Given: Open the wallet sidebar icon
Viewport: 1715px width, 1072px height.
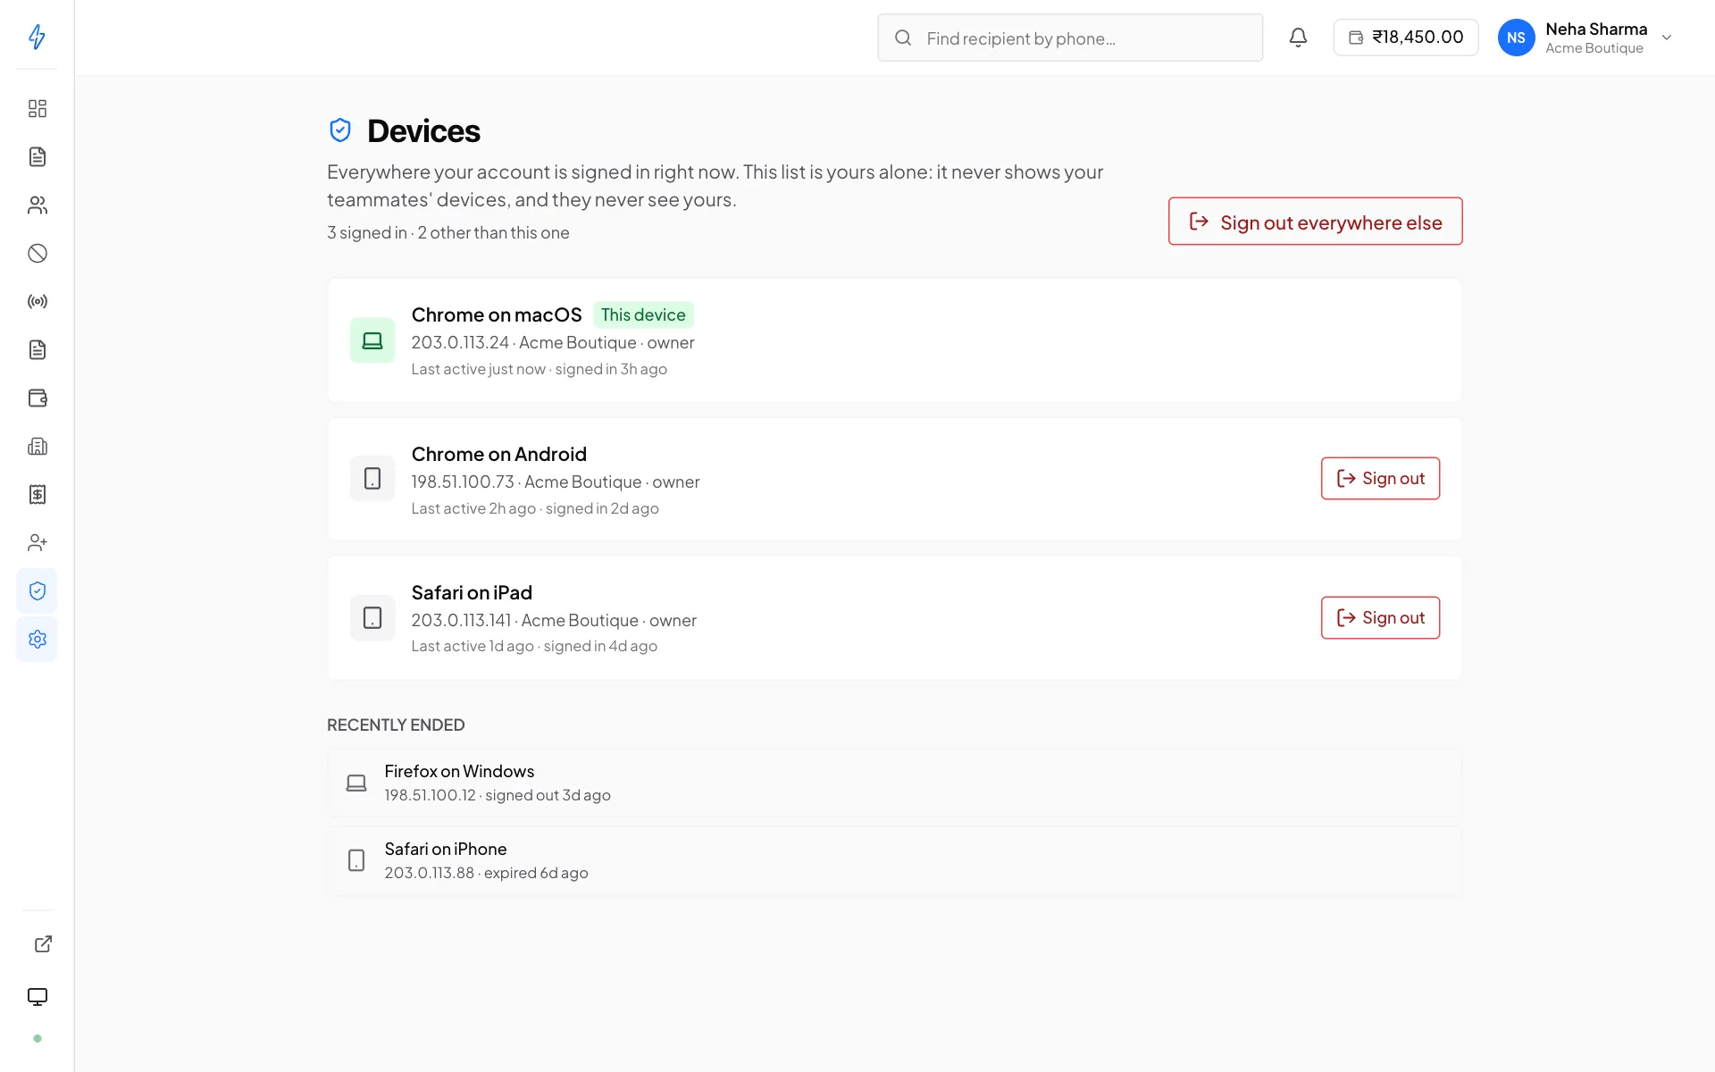Looking at the screenshot, I should 37,398.
